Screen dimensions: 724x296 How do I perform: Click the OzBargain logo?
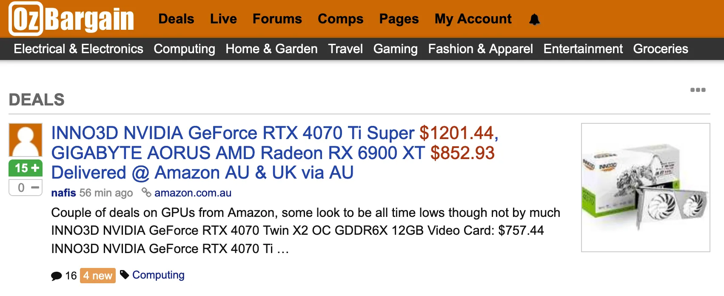[71, 19]
